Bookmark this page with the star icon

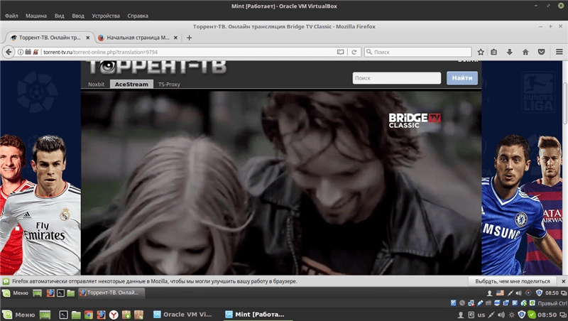click(481, 52)
